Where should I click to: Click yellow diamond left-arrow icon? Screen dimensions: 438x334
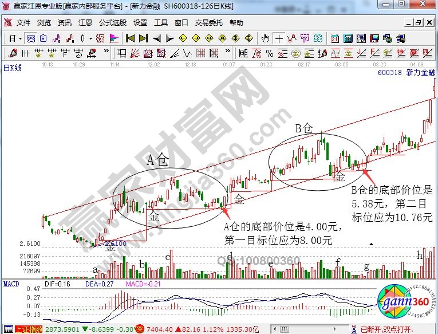pos(183,38)
